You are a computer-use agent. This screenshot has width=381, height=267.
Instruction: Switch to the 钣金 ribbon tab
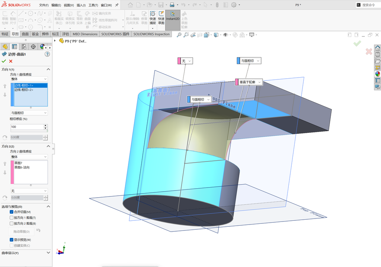[35, 34]
